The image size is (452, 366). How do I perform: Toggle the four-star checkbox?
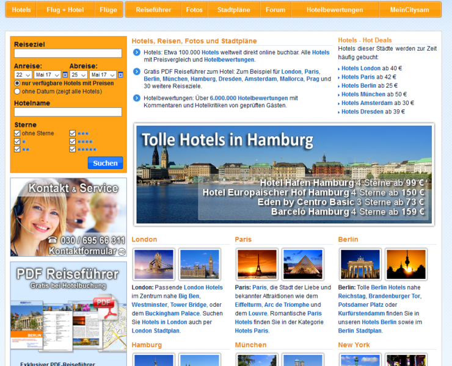pos(72,142)
